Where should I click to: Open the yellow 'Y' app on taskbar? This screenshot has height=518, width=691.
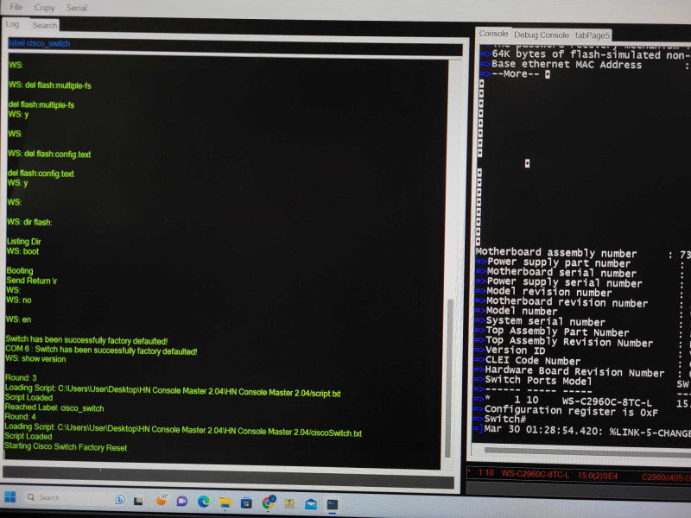[x=289, y=503]
